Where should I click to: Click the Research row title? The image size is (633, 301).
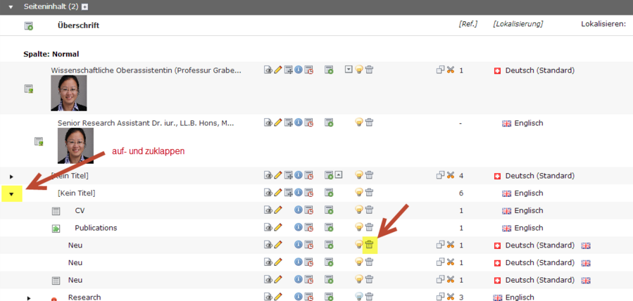[84, 297]
